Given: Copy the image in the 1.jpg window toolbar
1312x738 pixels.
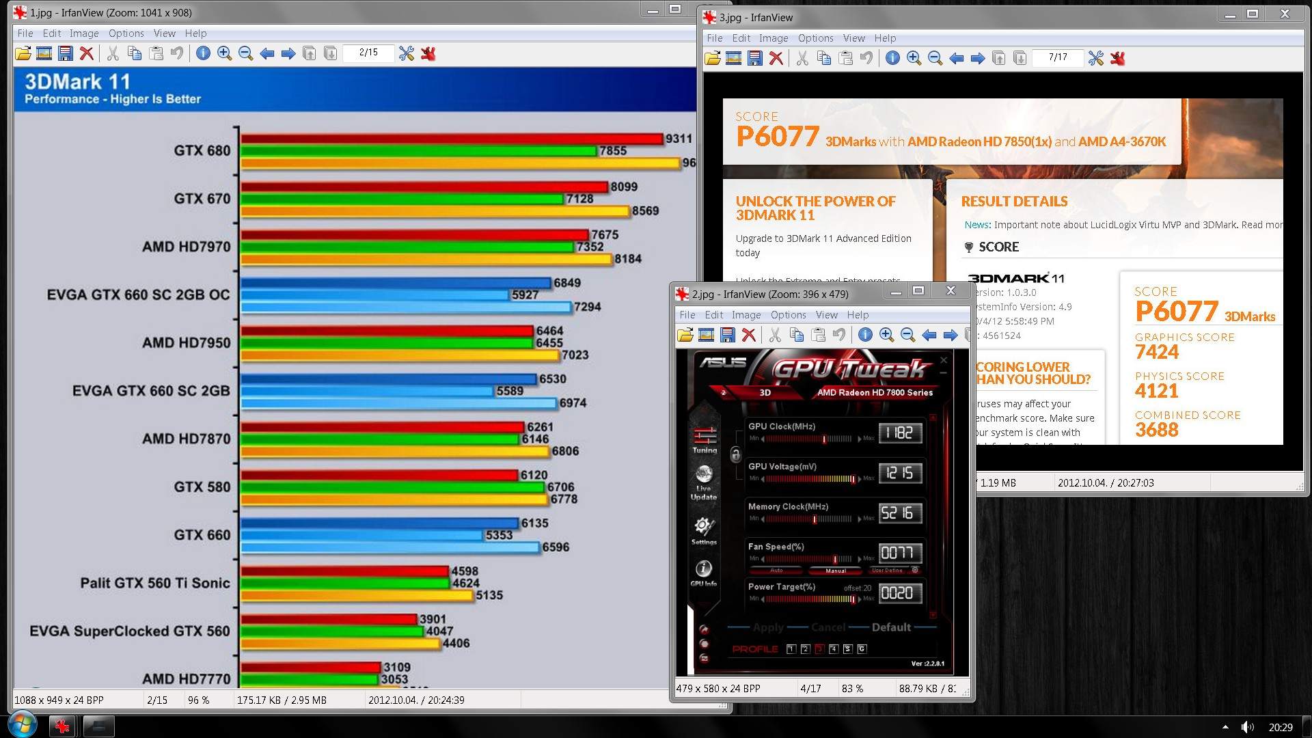Looking at the screenshot, I should (x=135, y=53).
